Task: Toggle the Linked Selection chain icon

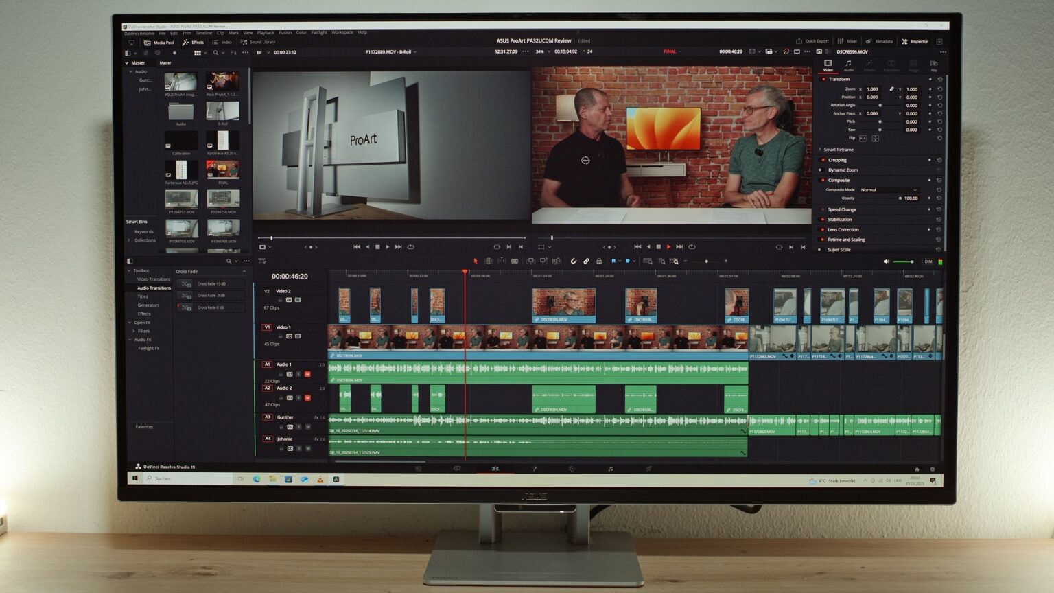Action: point(586,261)
